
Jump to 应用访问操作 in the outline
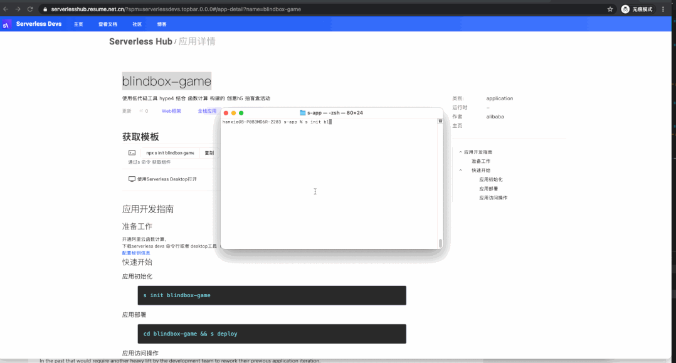(x=493, y=197)
